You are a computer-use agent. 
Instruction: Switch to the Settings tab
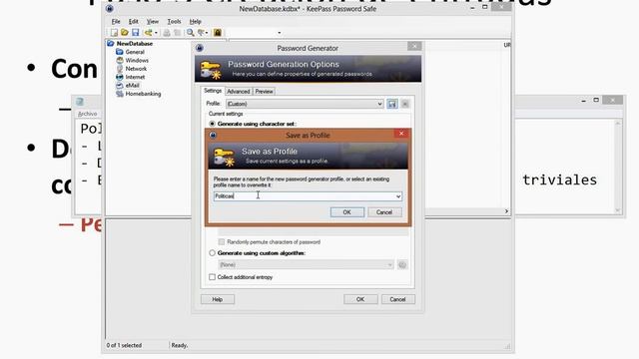pos(213,91)
